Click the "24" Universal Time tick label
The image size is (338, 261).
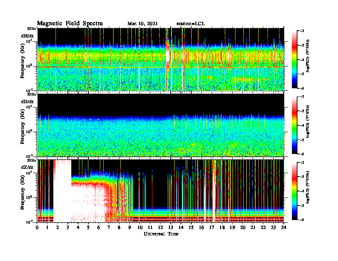point(284,227)
